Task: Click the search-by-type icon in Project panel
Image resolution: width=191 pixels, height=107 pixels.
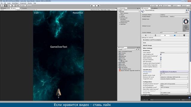Action: click(x=137, y=49)
